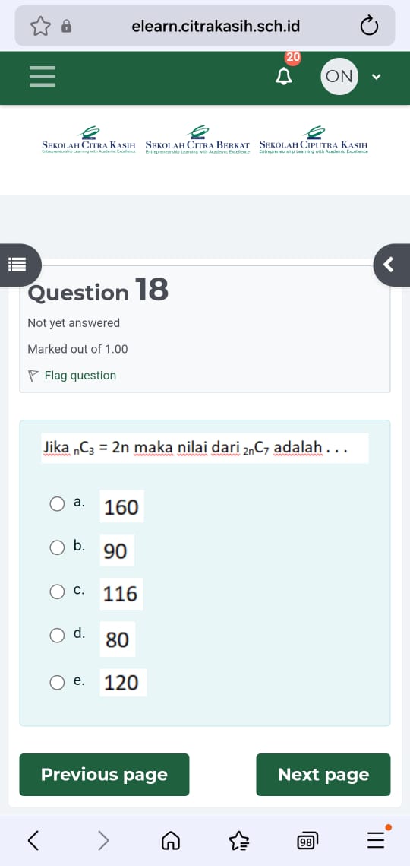The image size is (410, 866).
Task: Open notifications bell with 20 badge
Action: tap(285, 73)
